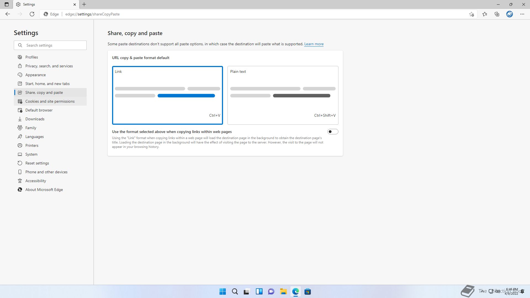530x298 pixels.
Task: Open a new tab with plus button
Action: click(84, 4)
